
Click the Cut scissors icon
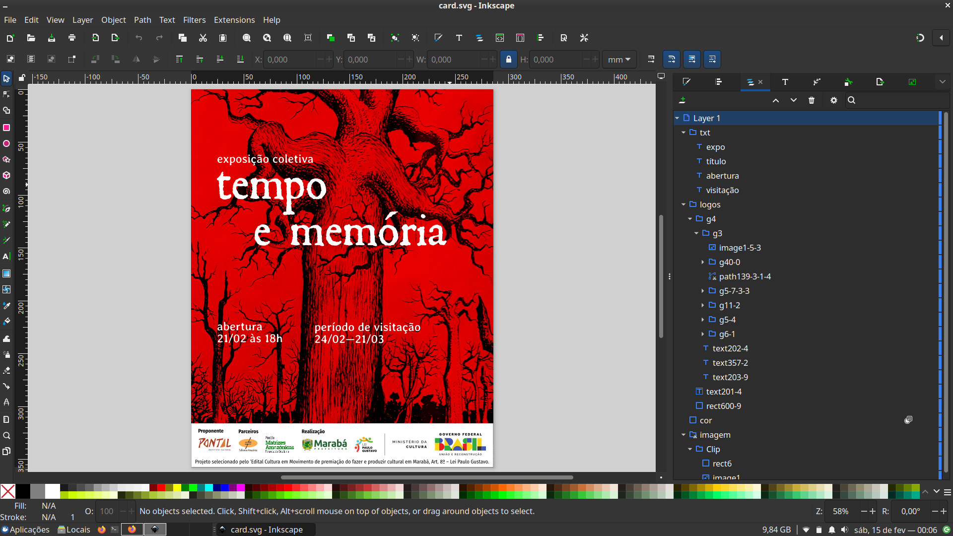pos(203,38)
